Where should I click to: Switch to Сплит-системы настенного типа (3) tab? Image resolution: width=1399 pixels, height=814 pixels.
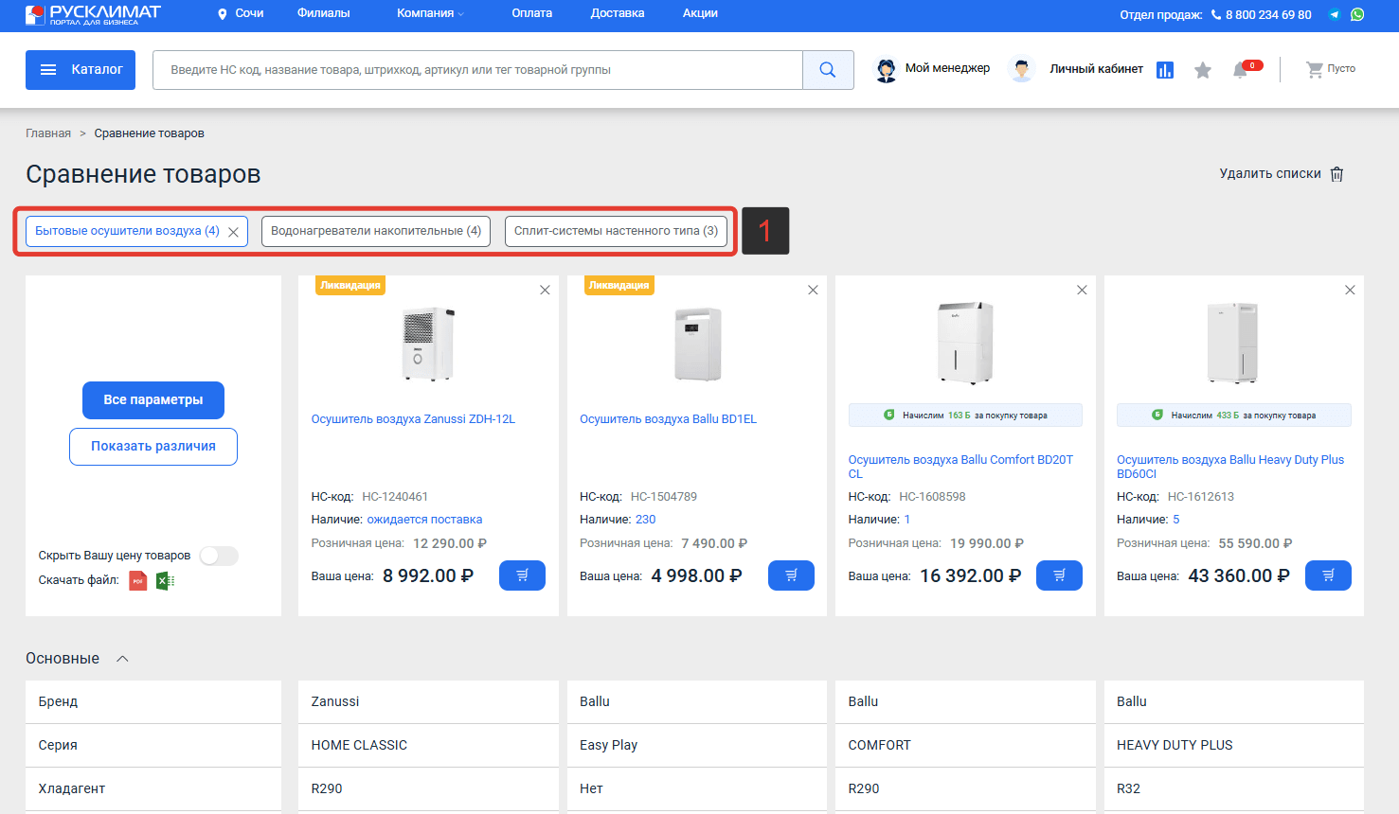(616, 231)
